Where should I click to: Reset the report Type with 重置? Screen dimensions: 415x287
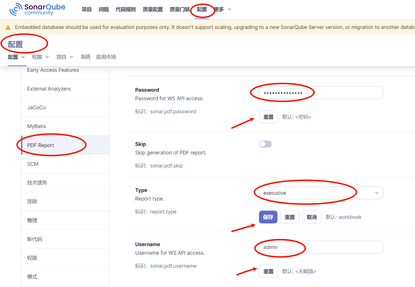pos(290,217)
